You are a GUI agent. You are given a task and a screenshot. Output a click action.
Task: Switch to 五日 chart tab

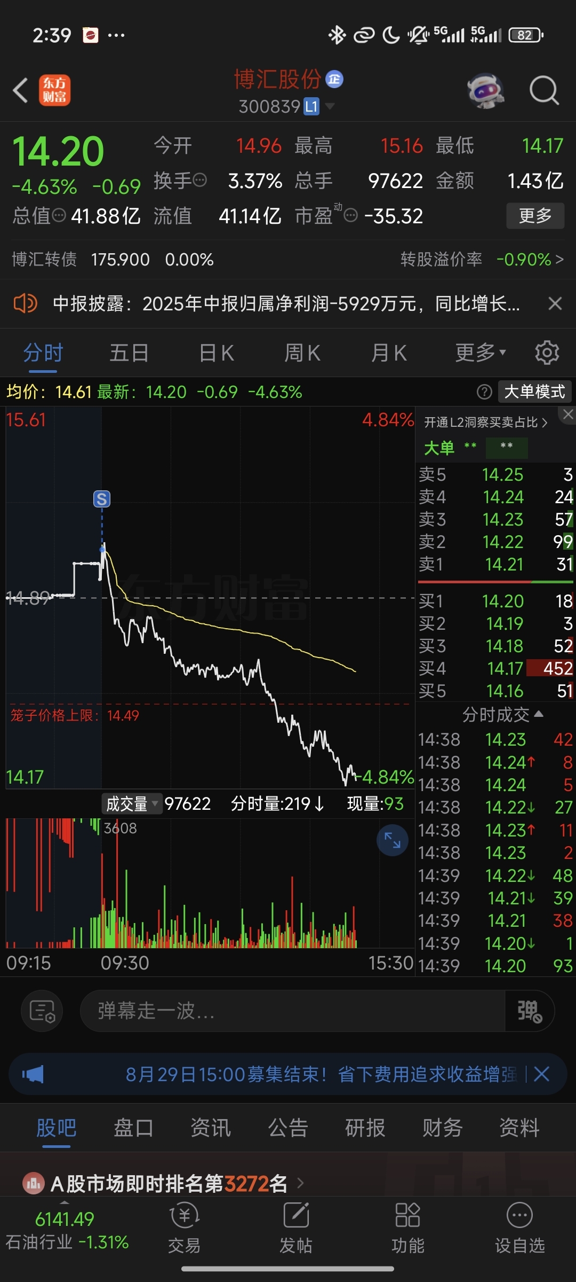(129, 353)
